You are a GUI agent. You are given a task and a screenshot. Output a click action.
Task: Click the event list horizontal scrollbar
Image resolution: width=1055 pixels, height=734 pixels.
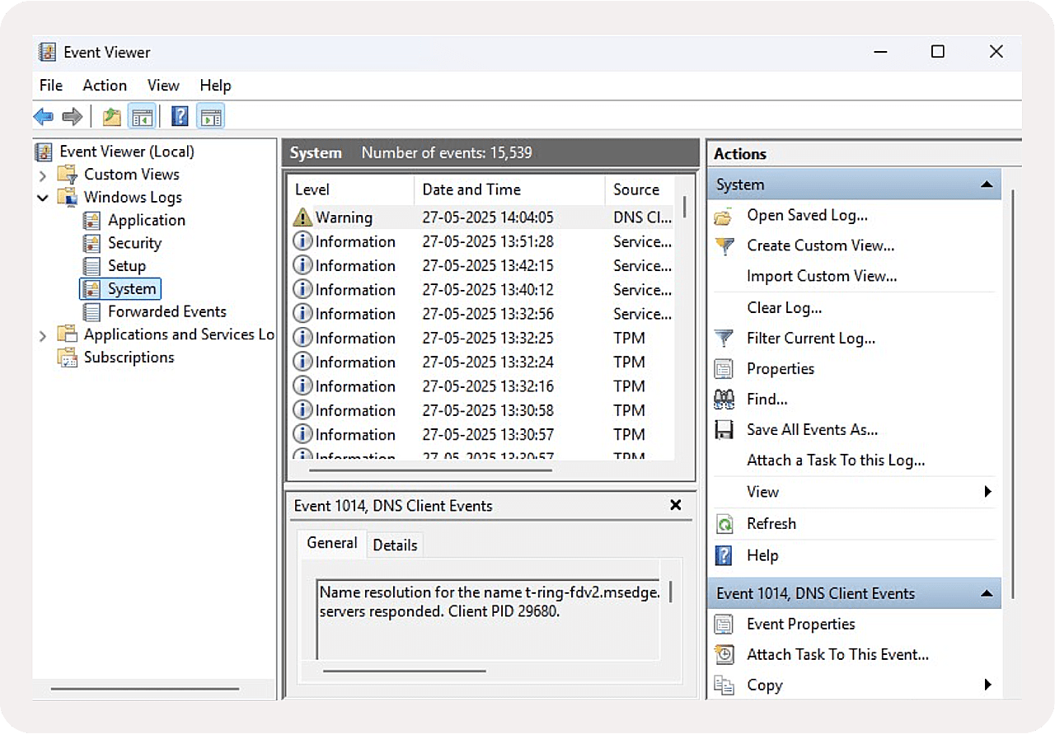[x=430, y=470]
